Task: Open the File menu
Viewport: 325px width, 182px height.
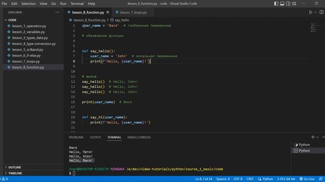Action: pos(4,4)
